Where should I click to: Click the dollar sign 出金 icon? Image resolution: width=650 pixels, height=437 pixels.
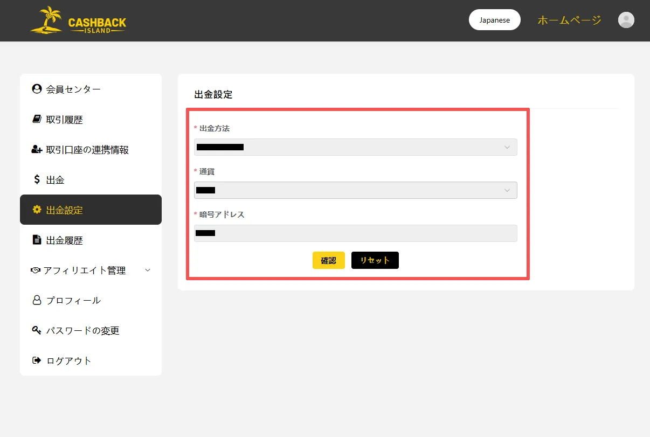(x=37, y=179)
